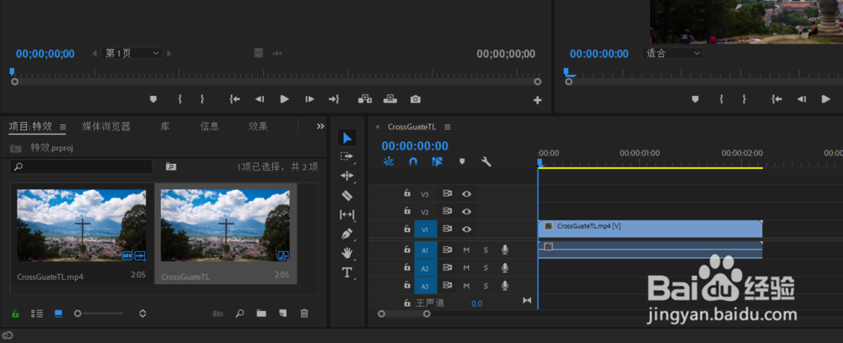Click Overwrite button in Source monitor
This screenshot has height=343, width=843.
[389, 99]
